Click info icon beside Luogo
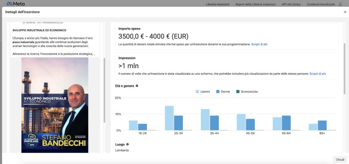 [127, 144]
